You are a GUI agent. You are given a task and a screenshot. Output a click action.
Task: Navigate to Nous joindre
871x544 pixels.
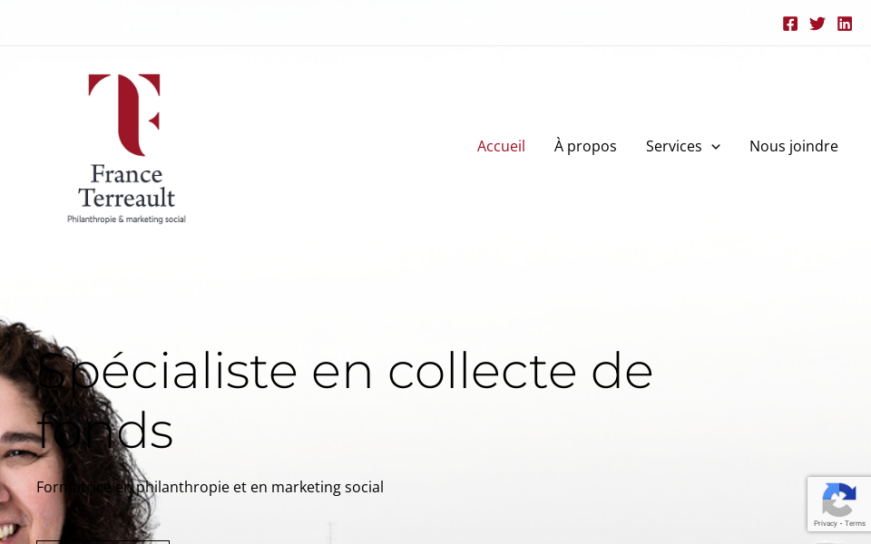793,146
